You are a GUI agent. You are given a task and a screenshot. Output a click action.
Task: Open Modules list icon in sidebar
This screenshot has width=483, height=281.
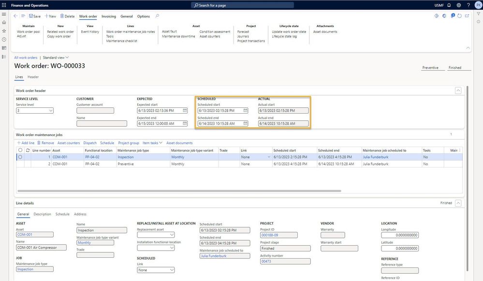(4, 57)
